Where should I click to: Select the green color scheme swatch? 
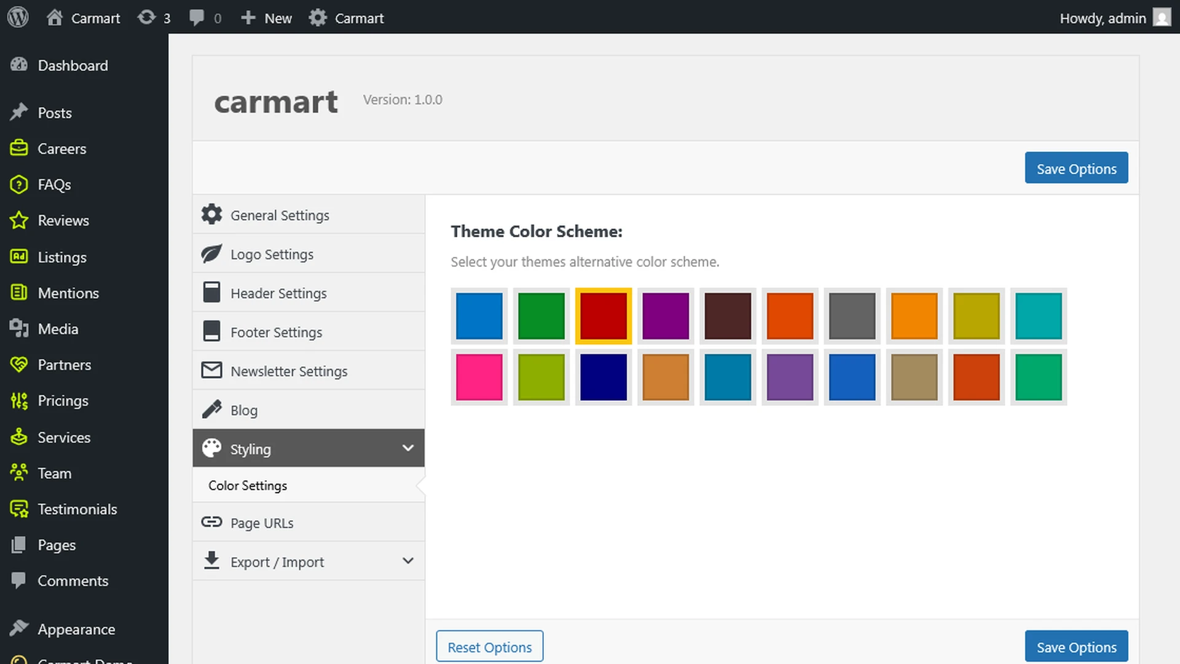click(541, 316)
